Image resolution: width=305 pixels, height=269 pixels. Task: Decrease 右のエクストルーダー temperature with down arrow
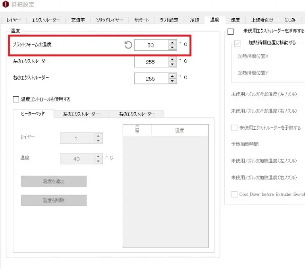click(172, 81)
